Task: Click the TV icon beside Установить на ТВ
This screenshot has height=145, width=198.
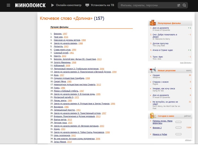Action: tap(87, 5)
